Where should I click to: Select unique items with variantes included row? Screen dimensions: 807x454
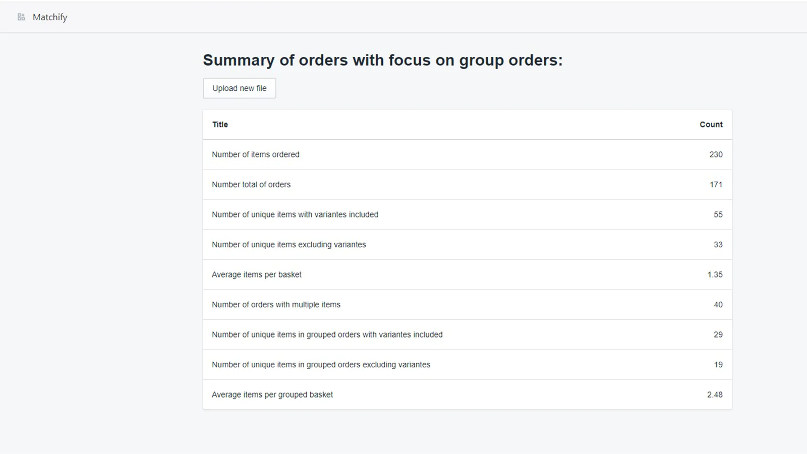pyautogui.click(x=468, y=214)
